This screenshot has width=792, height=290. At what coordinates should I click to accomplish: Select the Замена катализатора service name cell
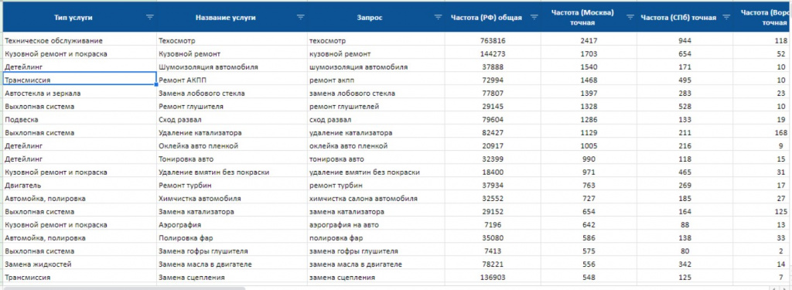pyautogui.click(x=232, y=211)
